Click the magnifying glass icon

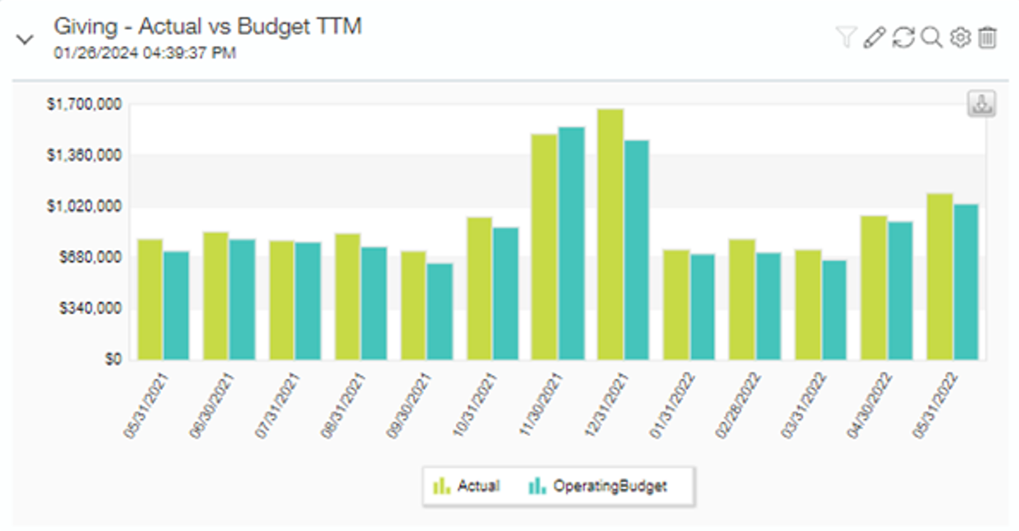click(931, 37)
